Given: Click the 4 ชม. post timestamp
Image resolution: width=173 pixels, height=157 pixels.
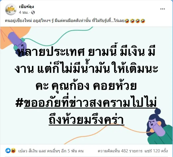Looking at the screenshot, I should pos(23,12).
